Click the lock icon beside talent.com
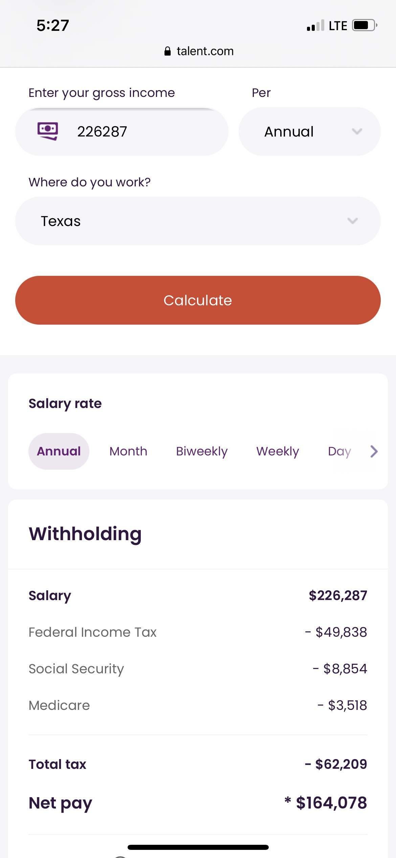The image size is (396, 858). 168,51
